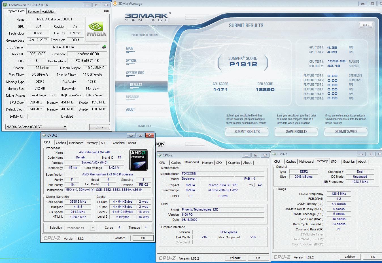Screen dimensions: 382x263
Task: Open UPGRADE in 3DMark Vantage menu
Action: click(x=132, y=97)
